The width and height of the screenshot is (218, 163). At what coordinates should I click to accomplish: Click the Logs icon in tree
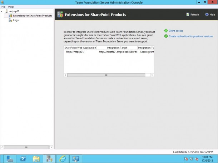[10, 20]
